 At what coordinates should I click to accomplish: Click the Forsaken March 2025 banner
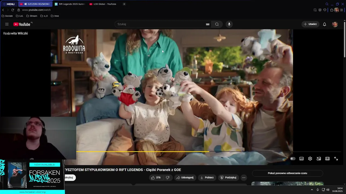coord(32,177)
